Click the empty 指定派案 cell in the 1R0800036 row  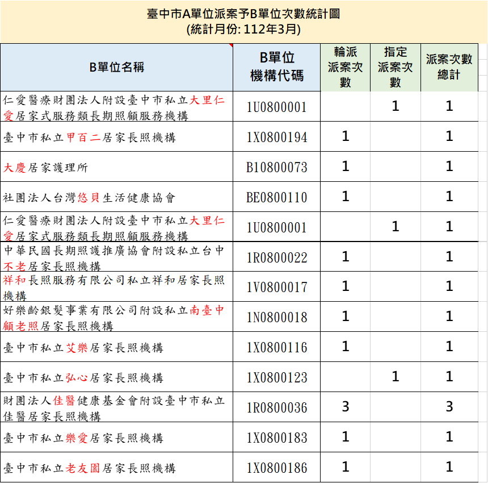[396, 407]
